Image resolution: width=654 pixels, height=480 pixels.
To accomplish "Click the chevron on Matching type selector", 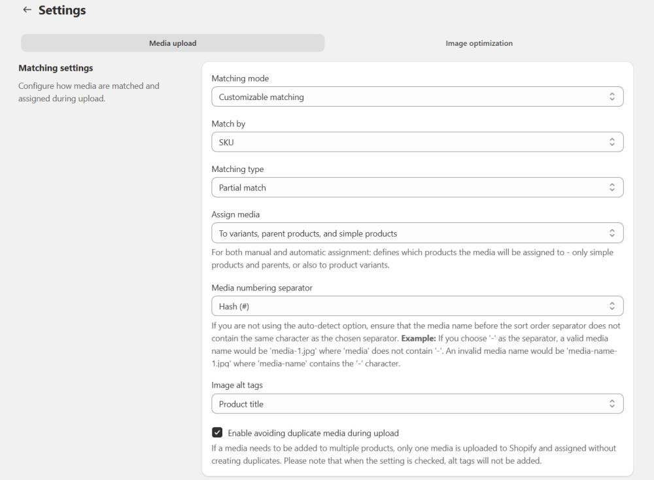I will click(x=613, y=187).
